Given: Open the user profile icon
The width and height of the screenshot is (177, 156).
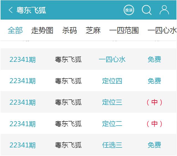Looking at the screenshot, I should 164,10.
